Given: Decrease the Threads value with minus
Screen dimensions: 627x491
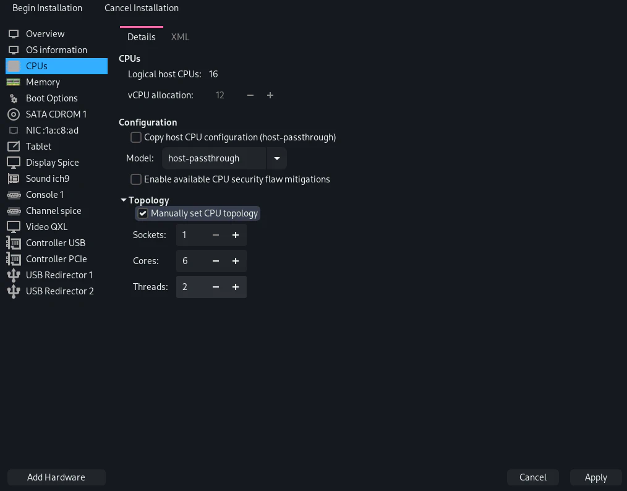Looking at the screenshot, I should (x=216, y=287).
